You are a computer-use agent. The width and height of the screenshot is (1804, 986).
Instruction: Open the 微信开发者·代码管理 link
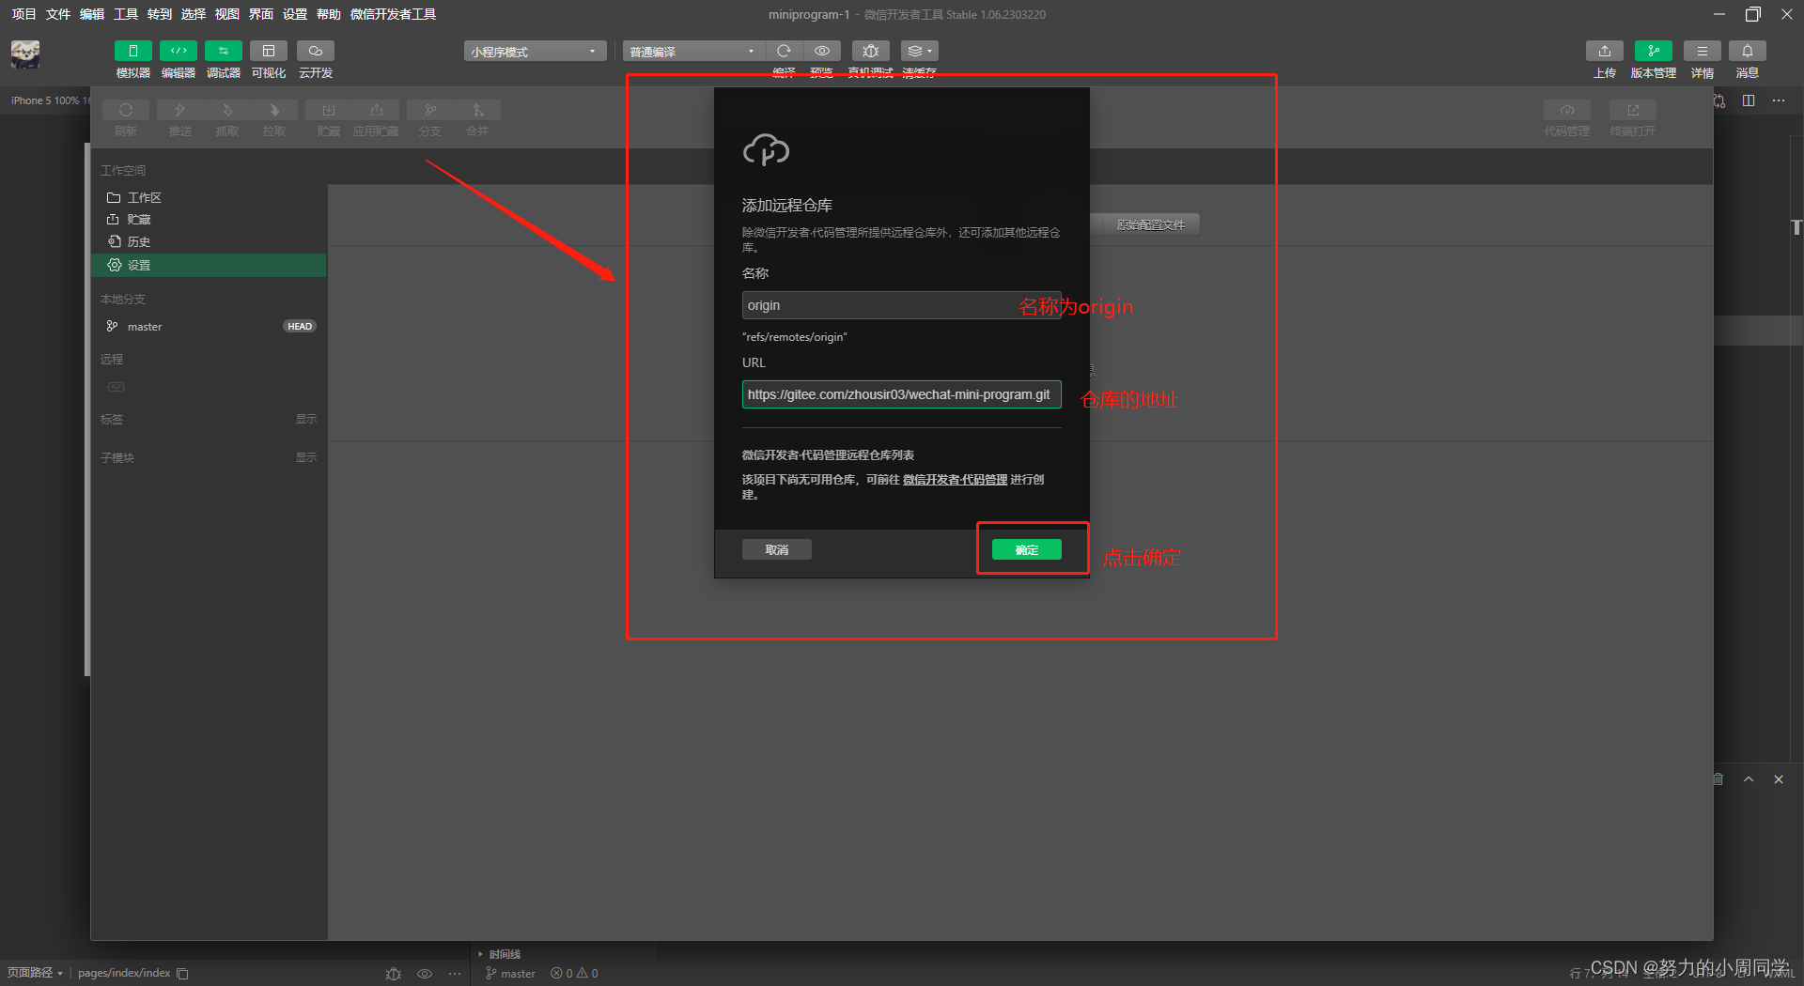(x=955, y=479)
